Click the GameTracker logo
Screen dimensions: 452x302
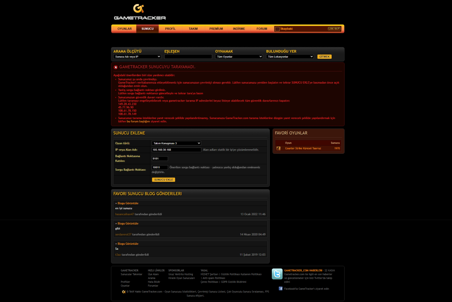[x=140, y=12]
